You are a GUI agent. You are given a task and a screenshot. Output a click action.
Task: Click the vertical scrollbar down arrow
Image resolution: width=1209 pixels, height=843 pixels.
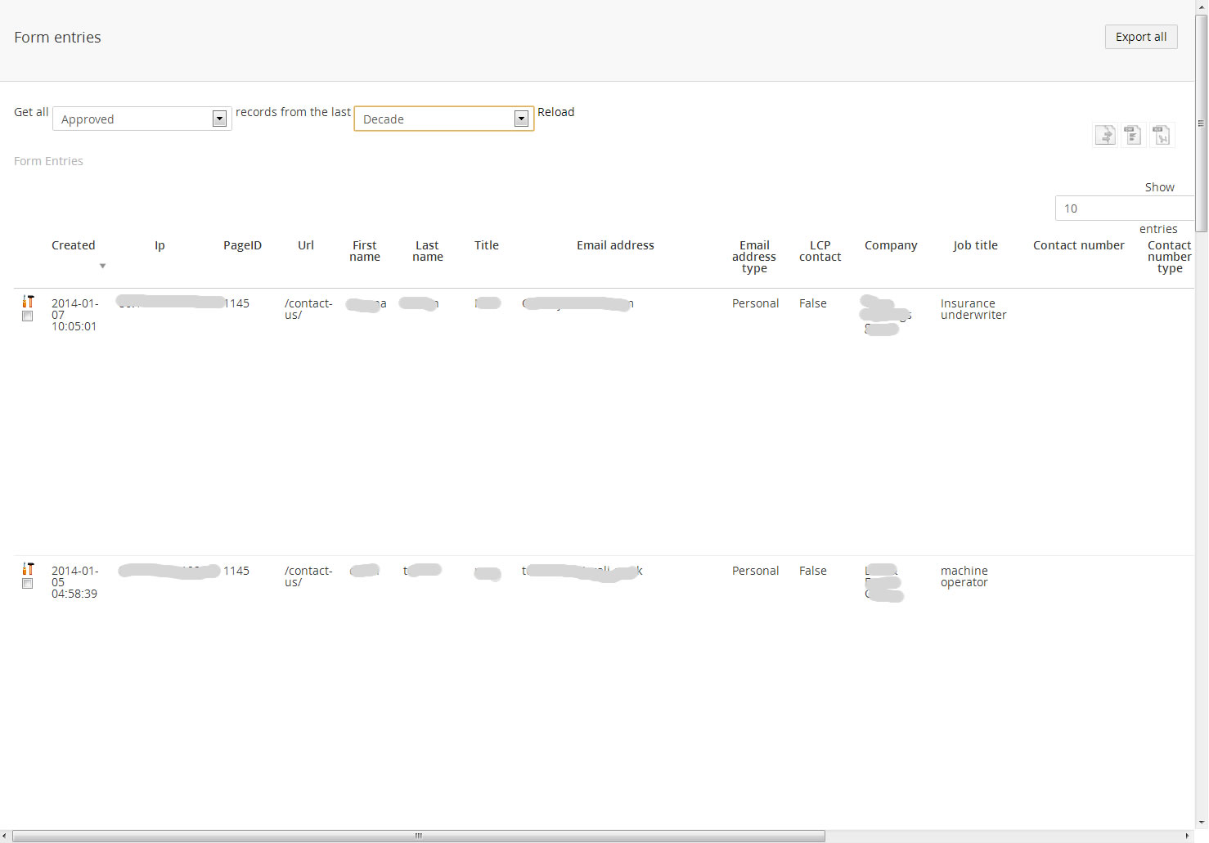pos(1201,822)
